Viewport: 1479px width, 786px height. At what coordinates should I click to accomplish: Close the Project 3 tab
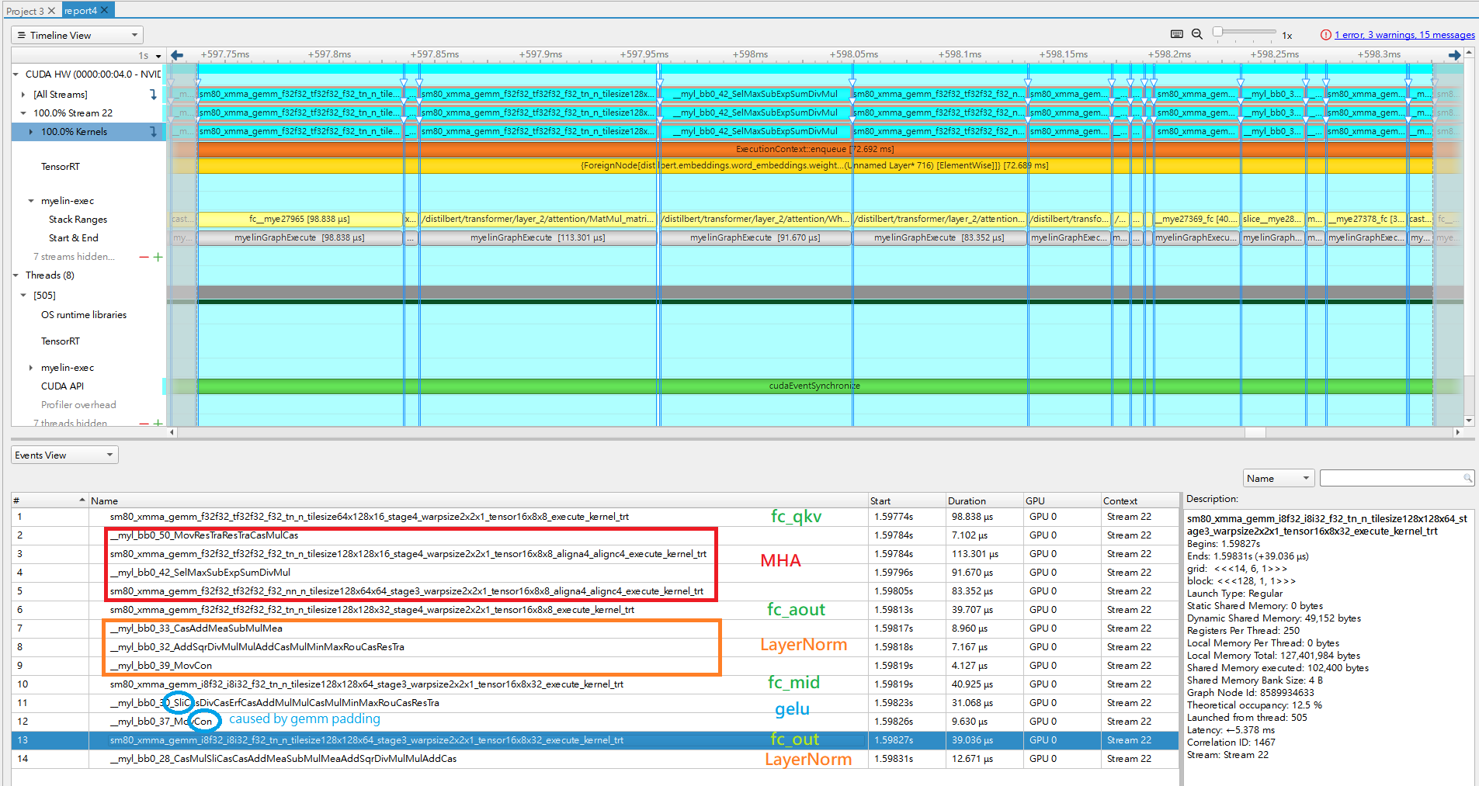(51, 11)
